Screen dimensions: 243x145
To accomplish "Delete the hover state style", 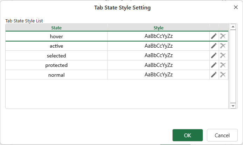I will click(x=223, y=36).
